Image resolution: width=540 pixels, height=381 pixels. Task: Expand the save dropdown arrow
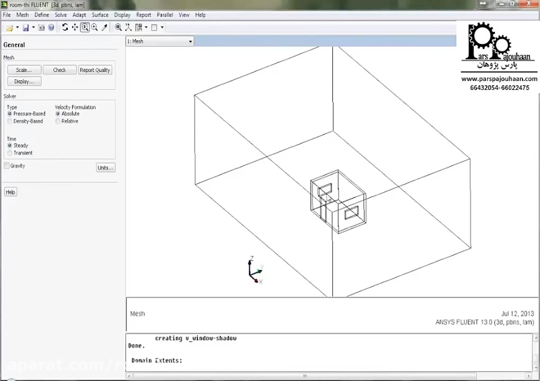point(34,28)
